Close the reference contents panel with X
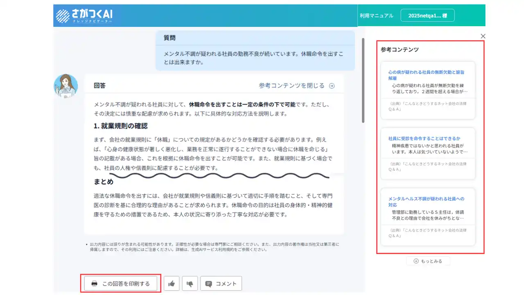Screen dimensions: 524x295 pos(483,36)
